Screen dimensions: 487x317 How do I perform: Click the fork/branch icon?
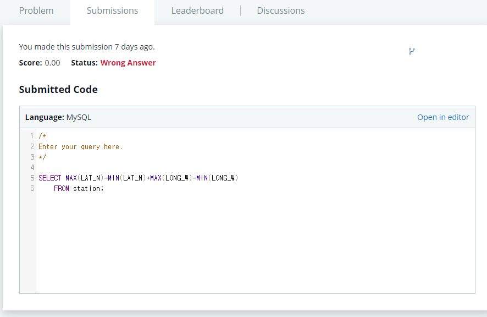pyautogui.click(x=412, y=51)
